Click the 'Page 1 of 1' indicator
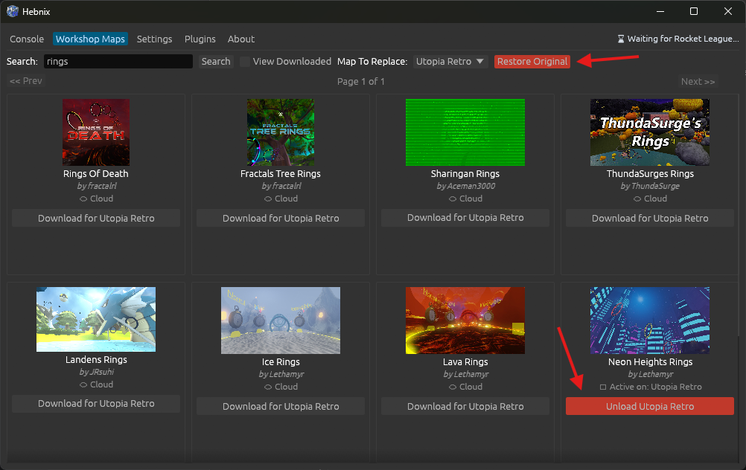Image resolution: width=746 pixels, height=470 pixels. (360, 81)
